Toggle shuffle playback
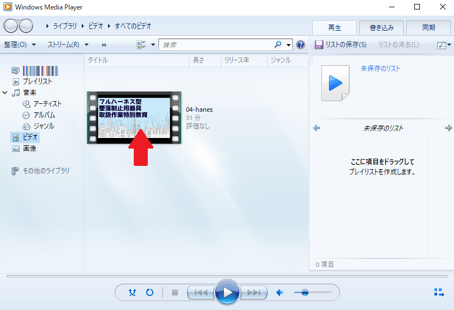 [132, 292]
